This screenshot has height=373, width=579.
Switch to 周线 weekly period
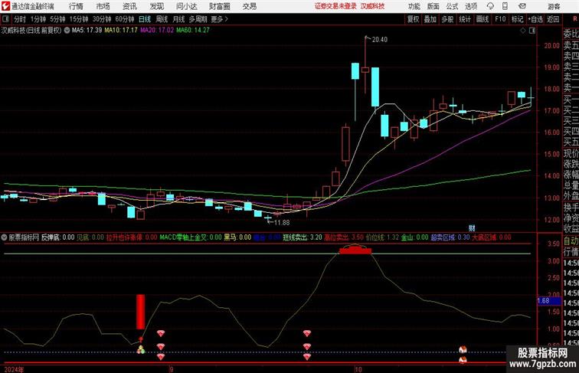point(162,19)
